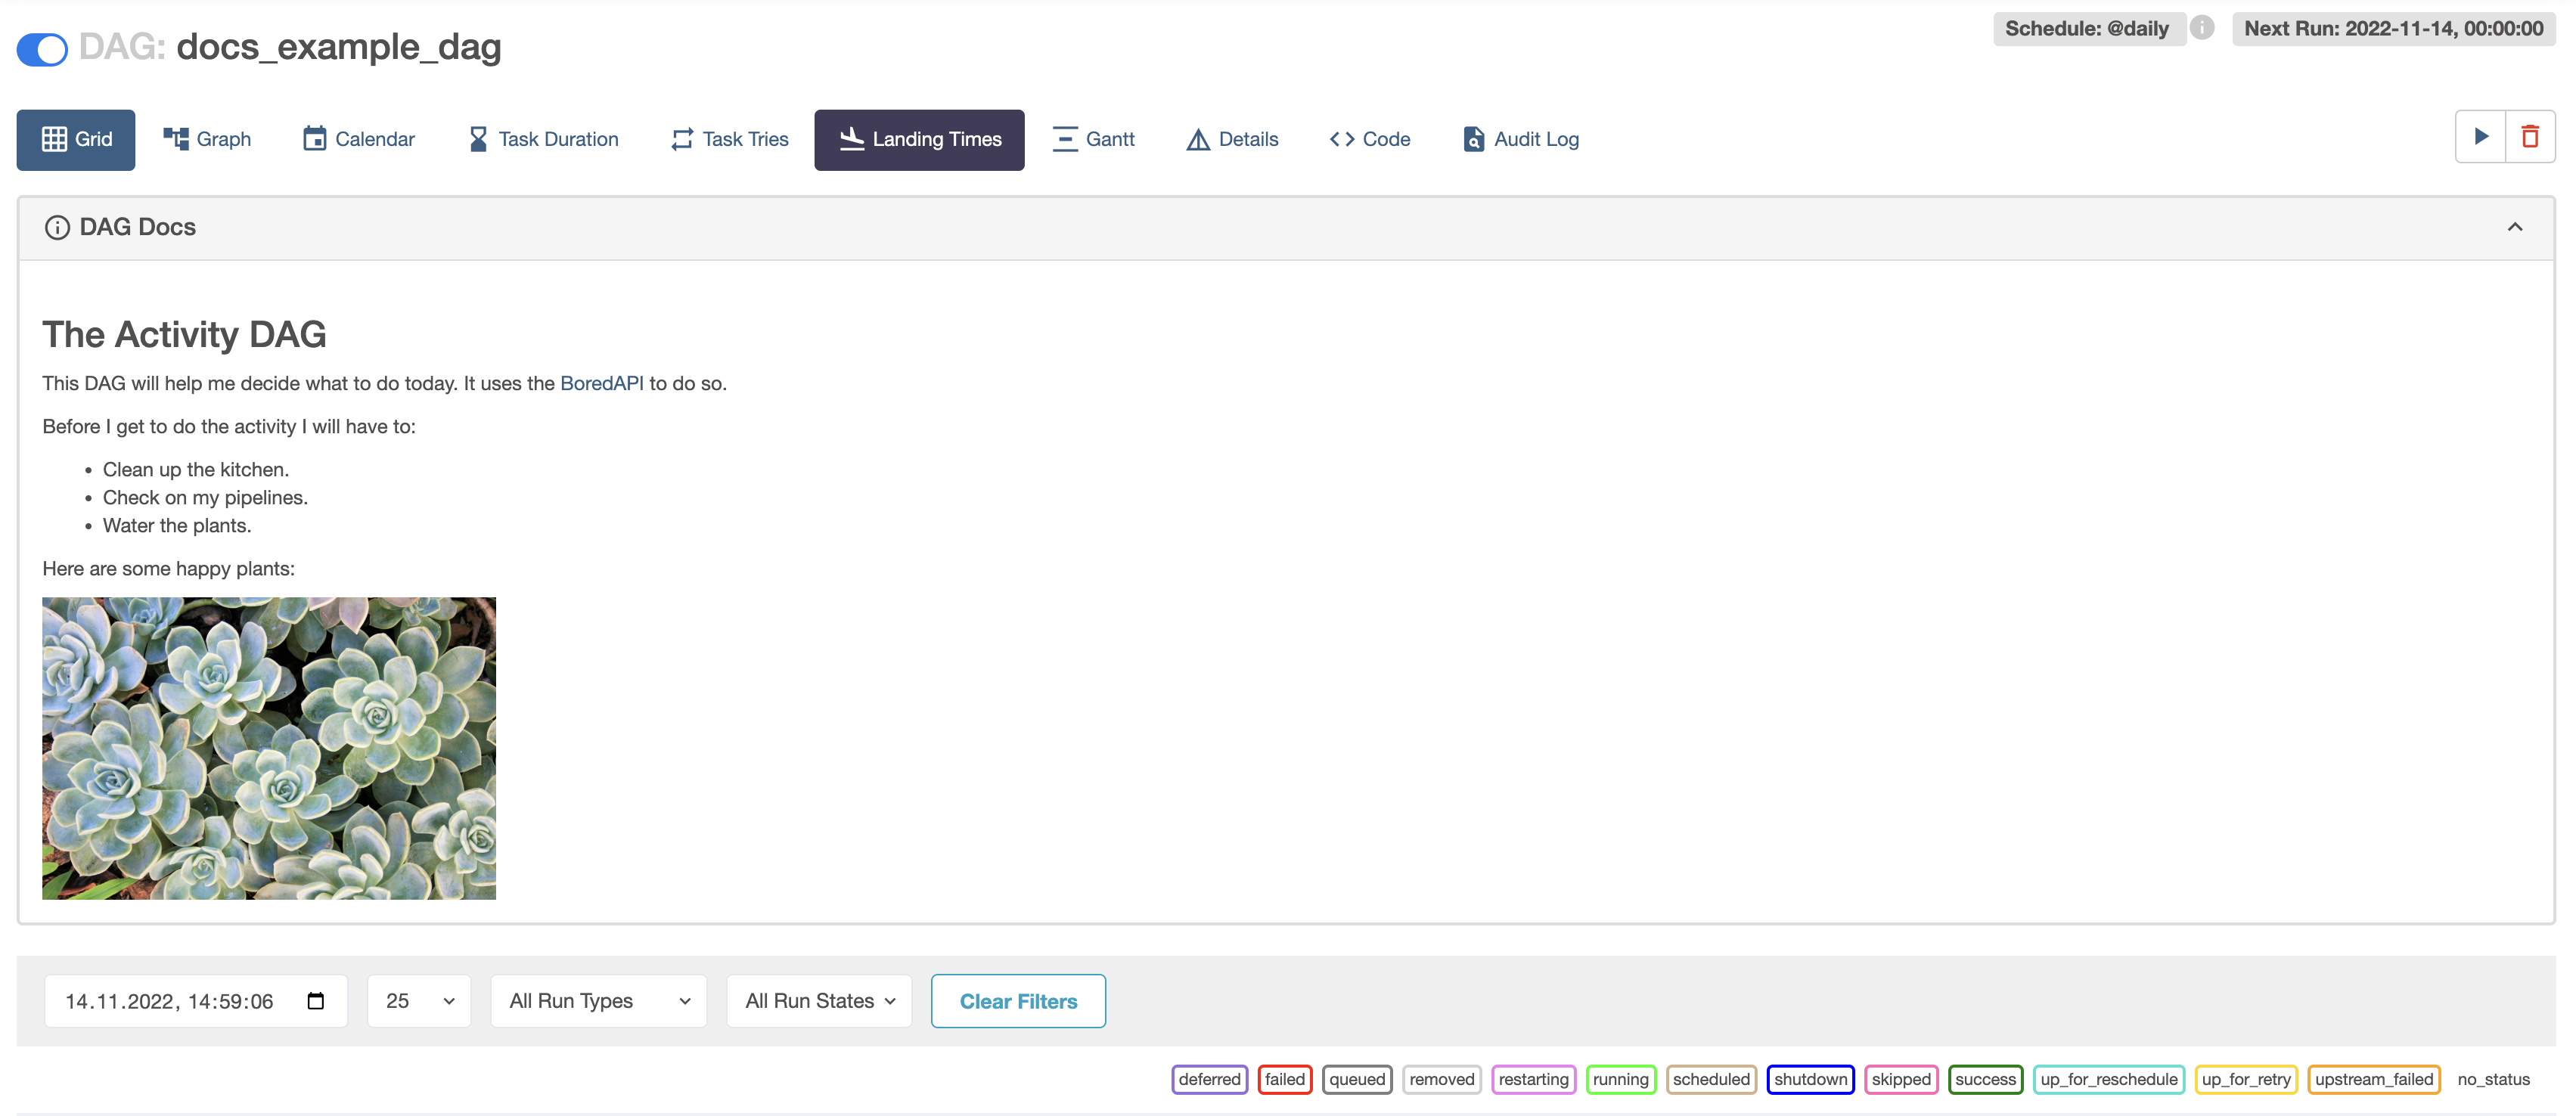Select the Graph view icon

[176, 139]
